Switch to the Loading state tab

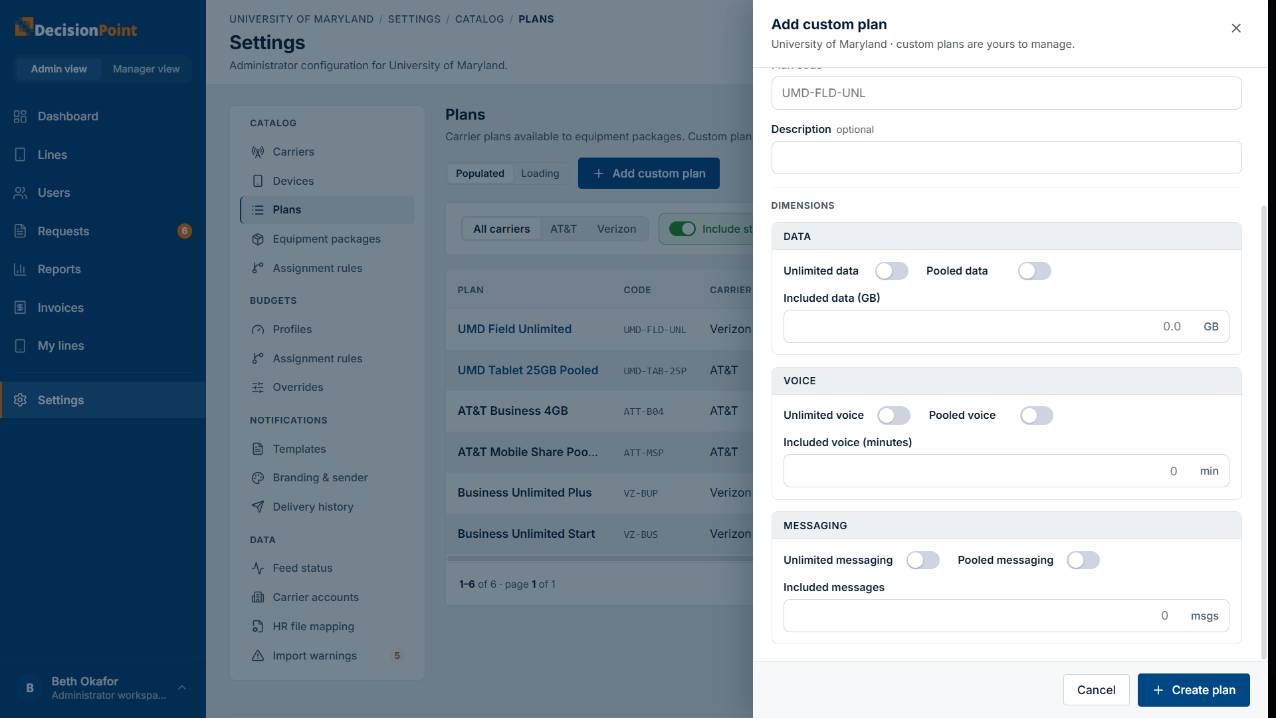coord(540,174)
